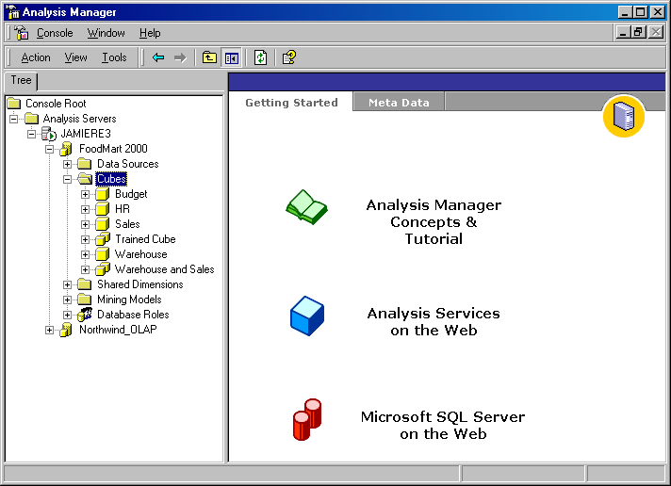
Task: Click the blue cube Analysis Services icon
Action: point(307,316)
